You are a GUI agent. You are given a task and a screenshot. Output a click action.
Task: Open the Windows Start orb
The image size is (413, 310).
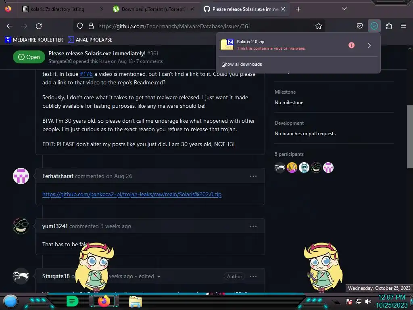(10, 302)
